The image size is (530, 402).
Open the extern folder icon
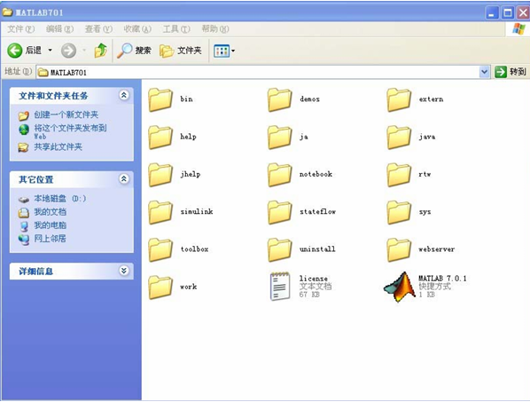tap(399, 99)
